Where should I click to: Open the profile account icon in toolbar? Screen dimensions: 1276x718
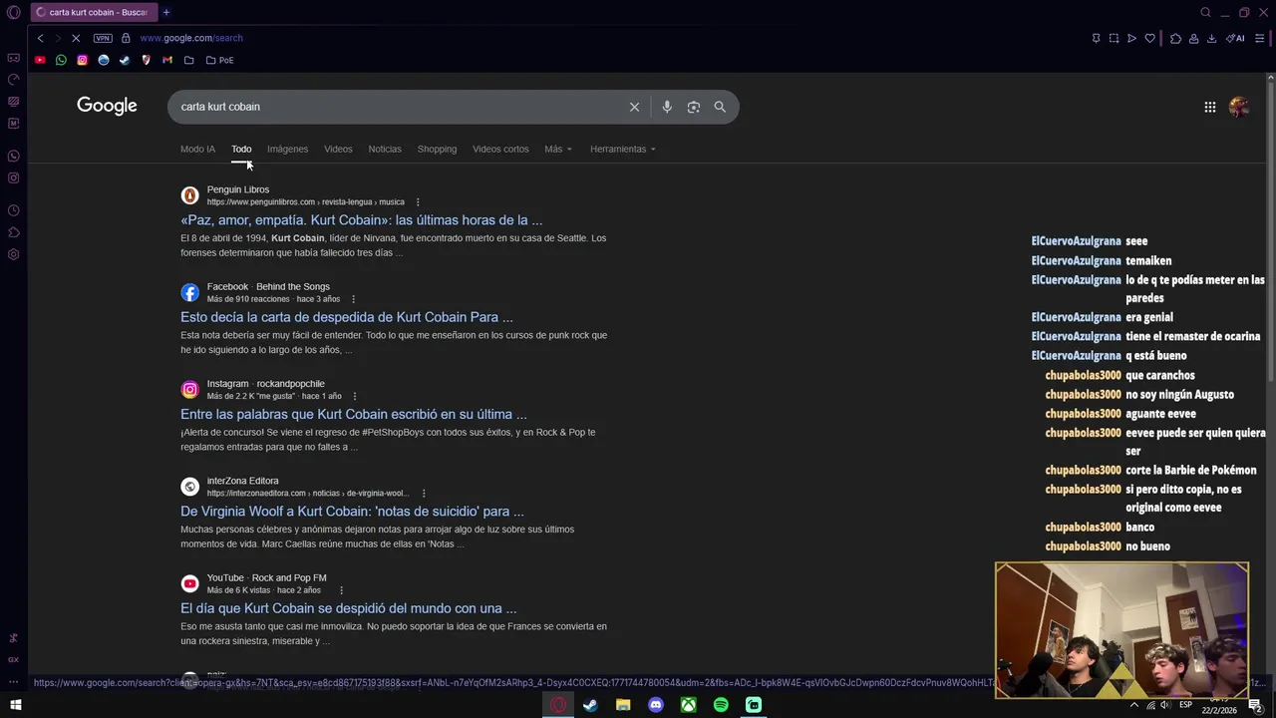pyautogui.click(x=1193, y=38)
